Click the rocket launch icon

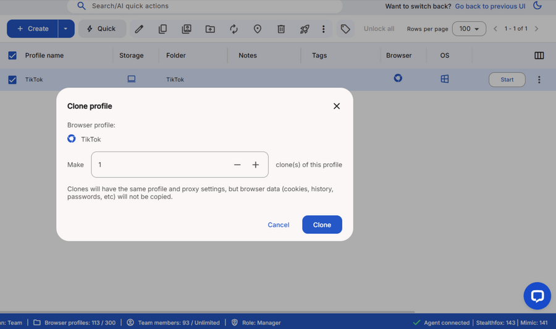[x=305, y=29]
